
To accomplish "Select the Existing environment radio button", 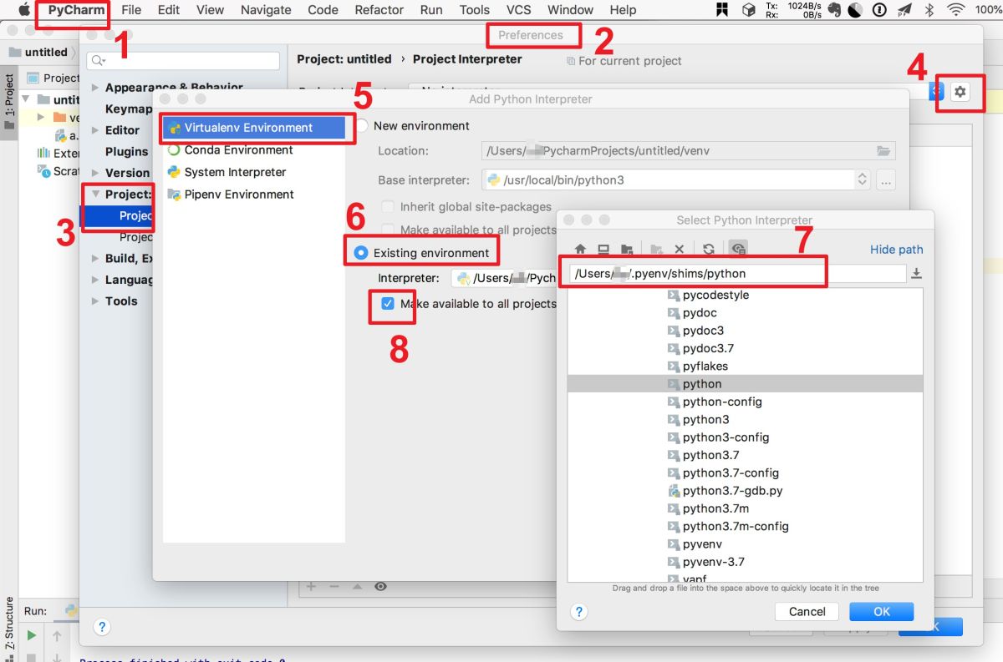I will coord(361,253).
